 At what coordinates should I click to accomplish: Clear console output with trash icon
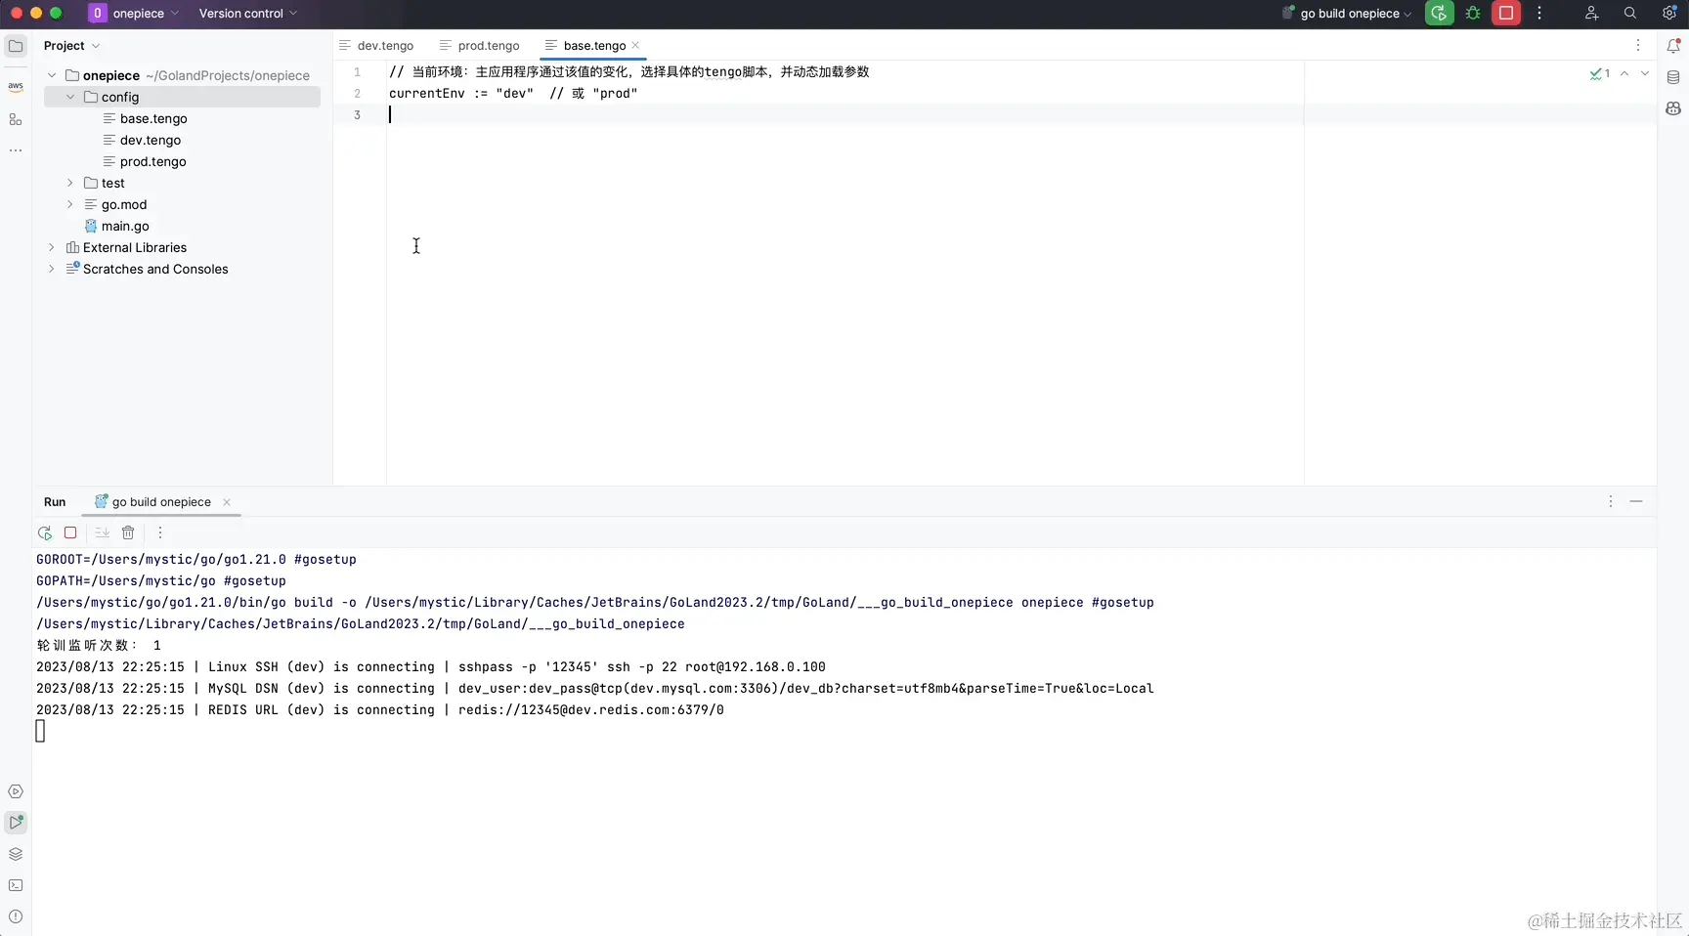pyautogui.click(x=128, y=532)
